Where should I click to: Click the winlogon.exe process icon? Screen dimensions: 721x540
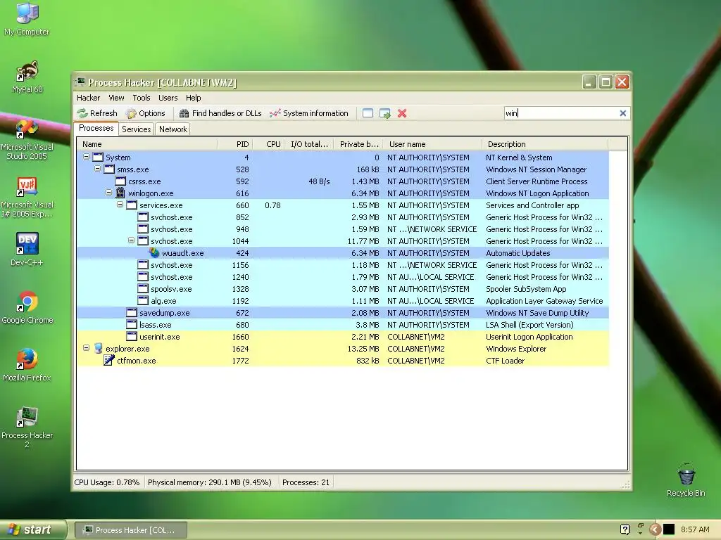(120, 193)
